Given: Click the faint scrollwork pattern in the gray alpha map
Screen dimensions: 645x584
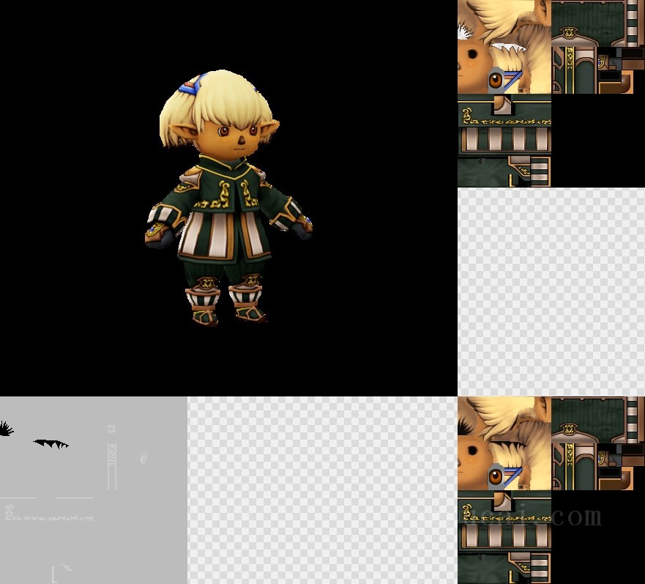Looking at the screenshot, I should coord(49,515).
